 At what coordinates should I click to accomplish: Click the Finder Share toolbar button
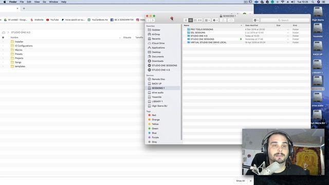coord(223,20)
